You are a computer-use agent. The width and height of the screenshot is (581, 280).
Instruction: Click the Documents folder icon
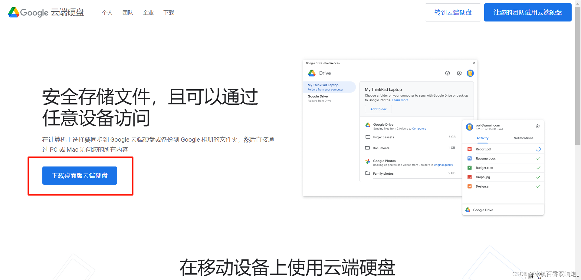tap(368, 148)
